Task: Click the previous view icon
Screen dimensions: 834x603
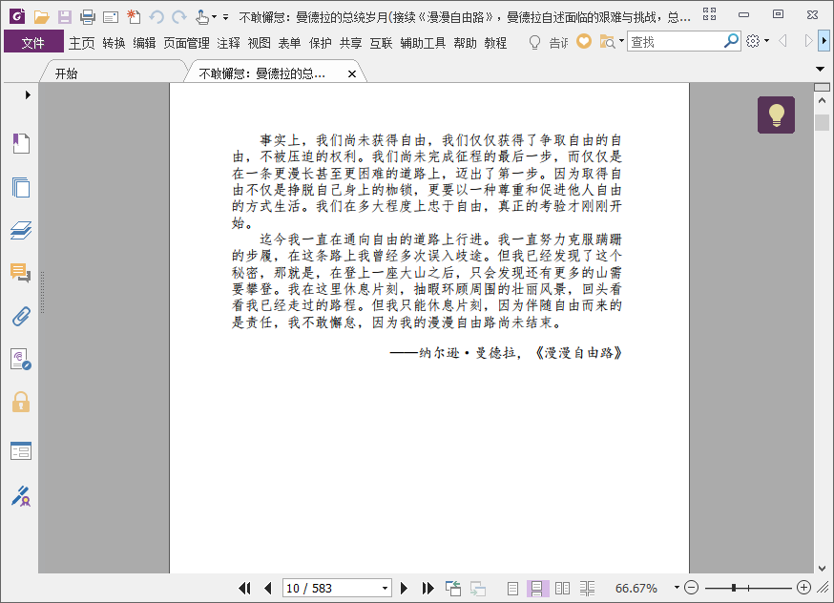Action: [453, 588]
